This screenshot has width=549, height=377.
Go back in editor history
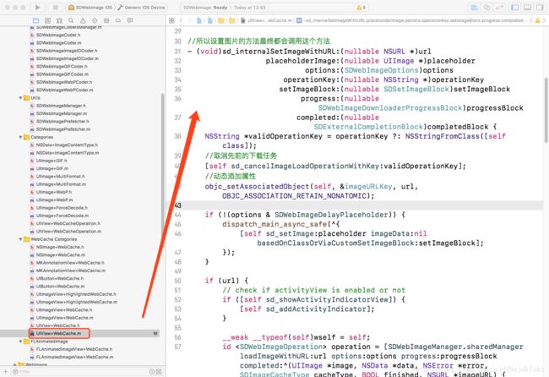(x=181, y=20)
